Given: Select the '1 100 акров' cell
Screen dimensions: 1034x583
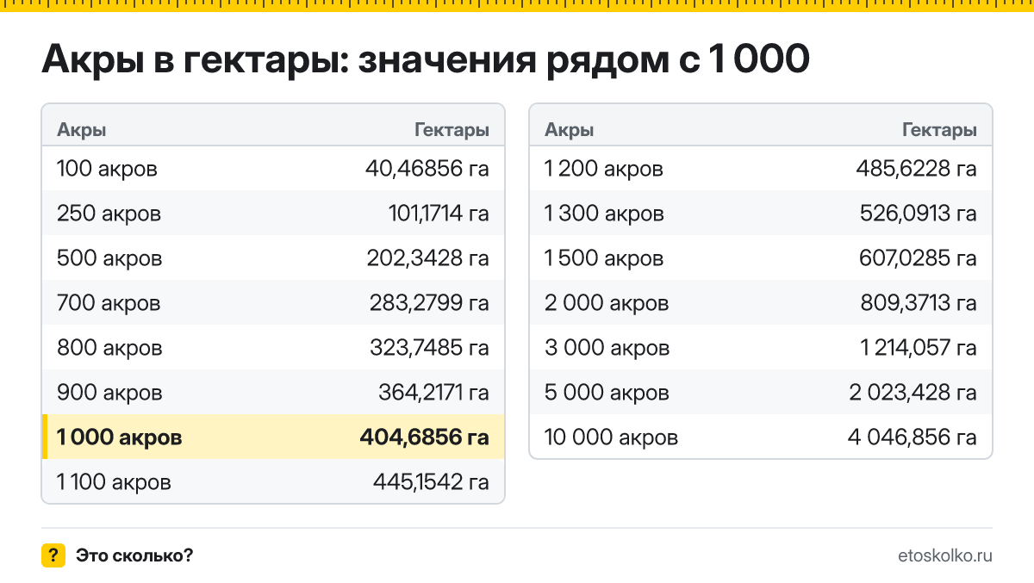Looking at the screenshot, I should (114, 482).
